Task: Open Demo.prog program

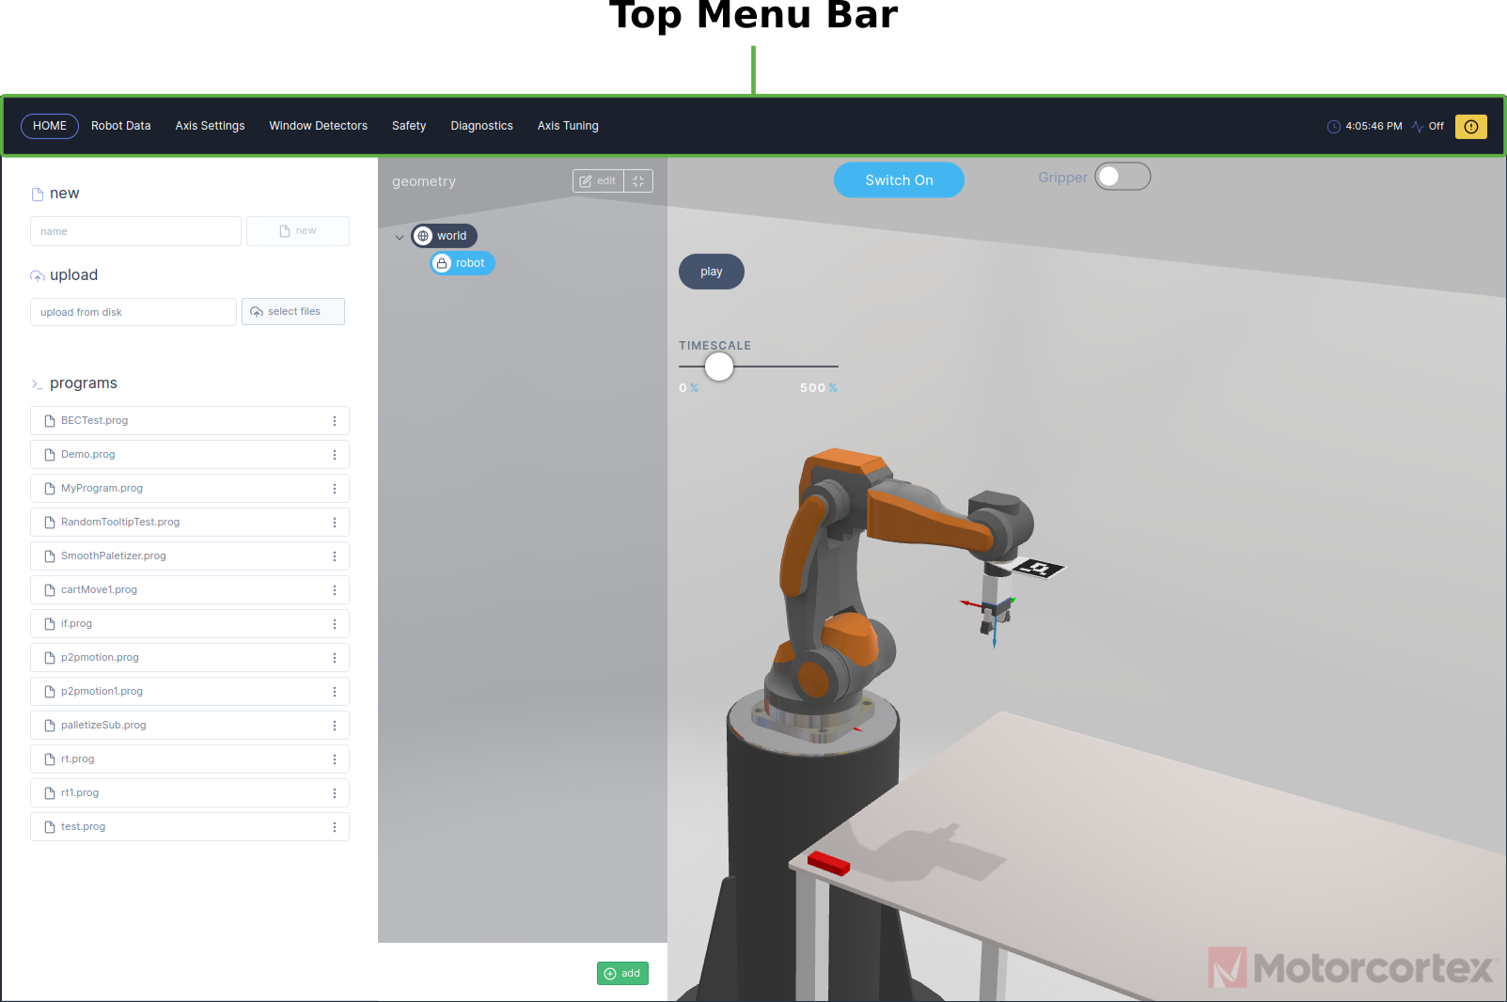Action: (190, 455)
